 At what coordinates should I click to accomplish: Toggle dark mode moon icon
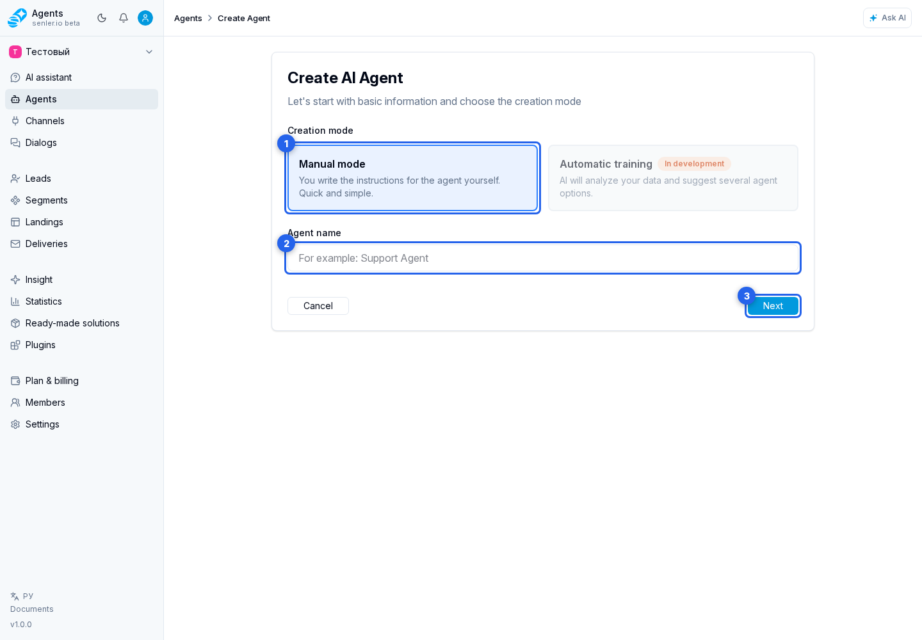point(102,18)
